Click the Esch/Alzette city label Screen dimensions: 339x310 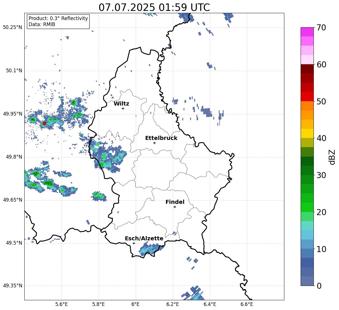pyautogui.click(x=144, y=238)
